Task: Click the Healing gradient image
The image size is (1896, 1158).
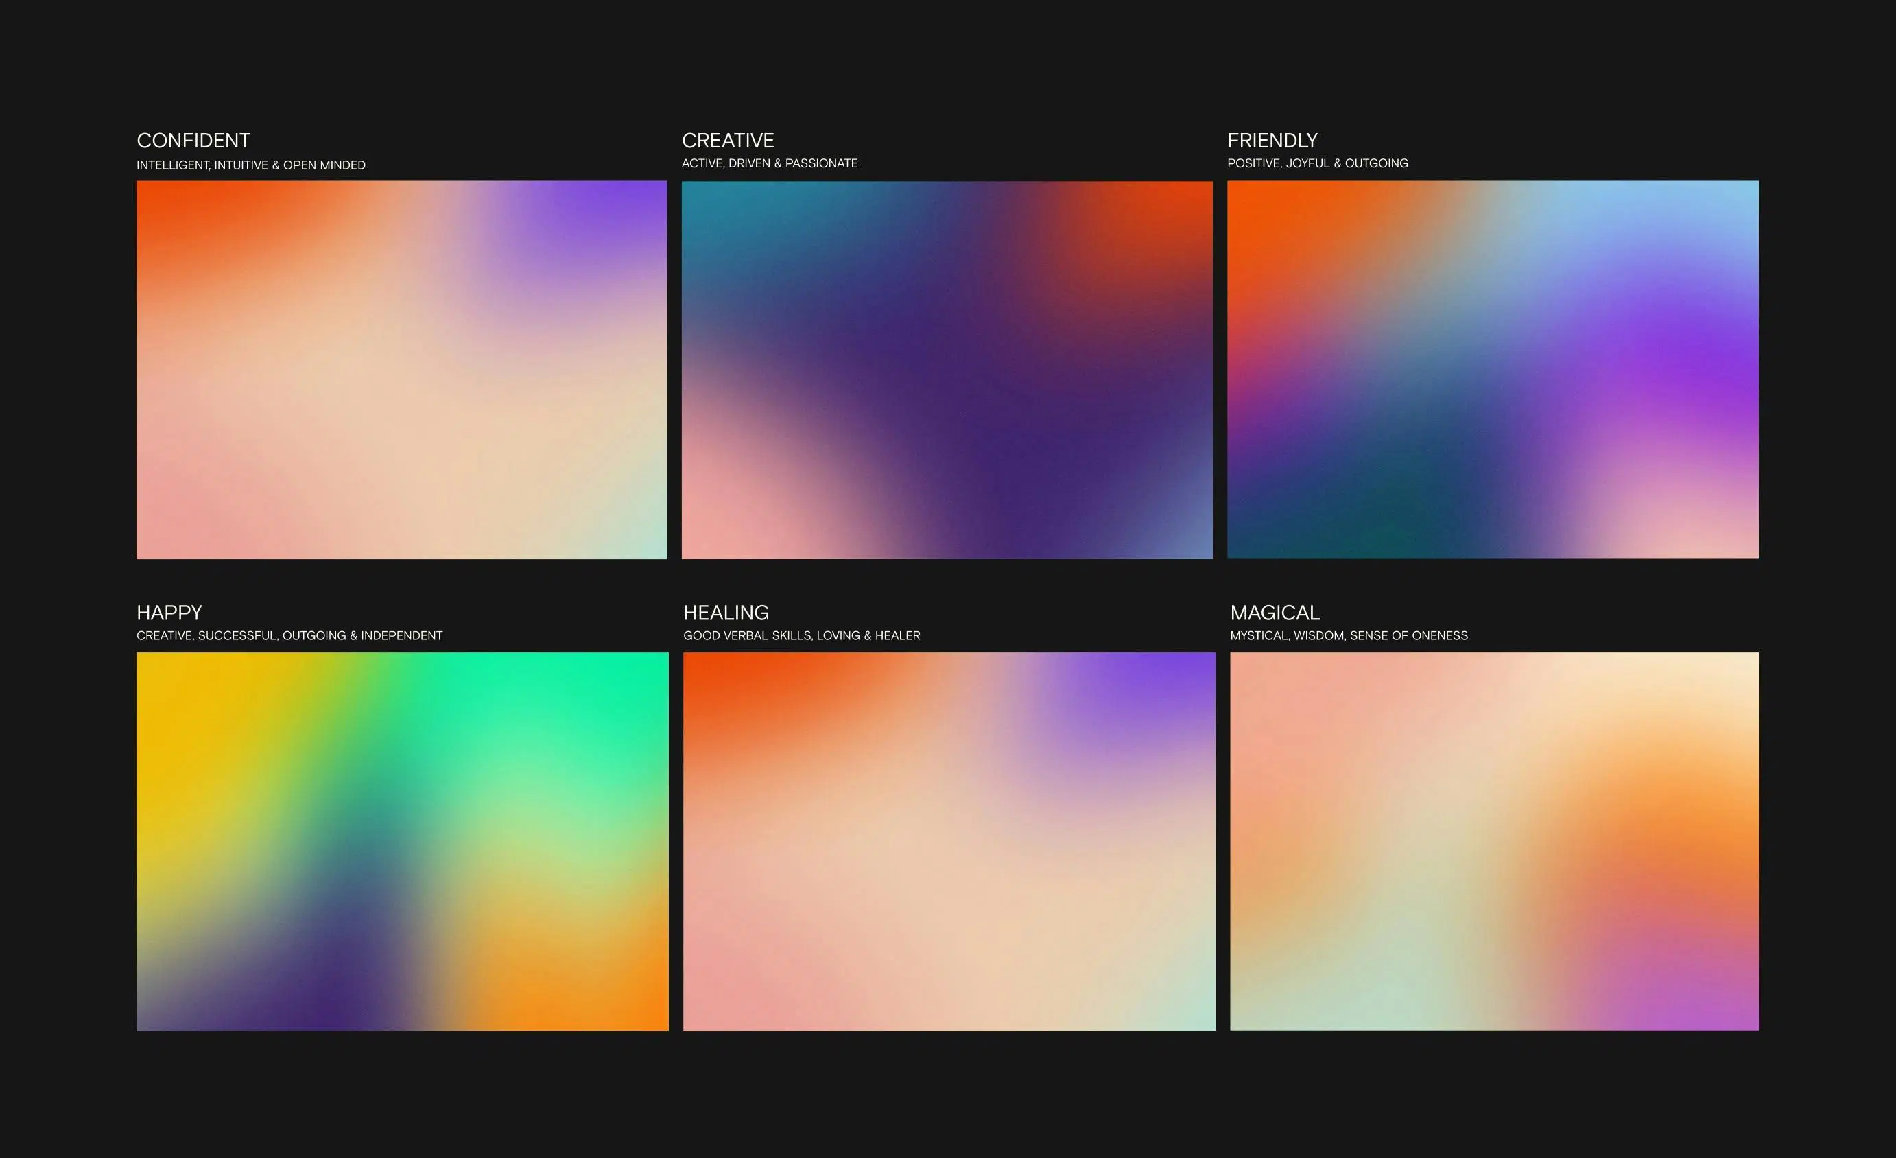Action: (949, 841)
